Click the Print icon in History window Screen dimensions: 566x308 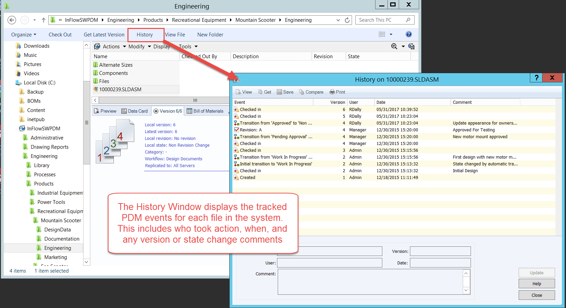332,92
